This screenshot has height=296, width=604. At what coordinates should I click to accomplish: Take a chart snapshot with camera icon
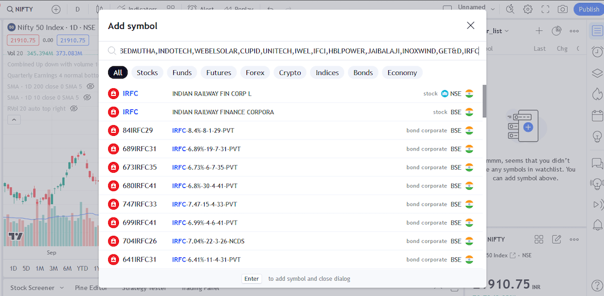(x=563, y=9)
